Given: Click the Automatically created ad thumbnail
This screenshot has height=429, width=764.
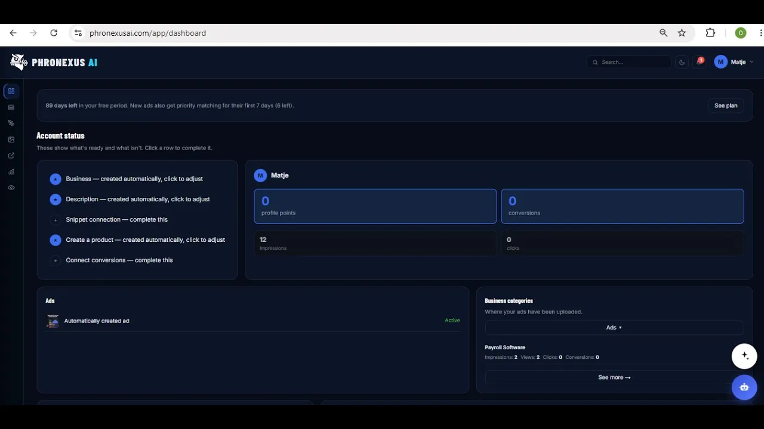Looking at the screenshot, I should pos(53,321).
